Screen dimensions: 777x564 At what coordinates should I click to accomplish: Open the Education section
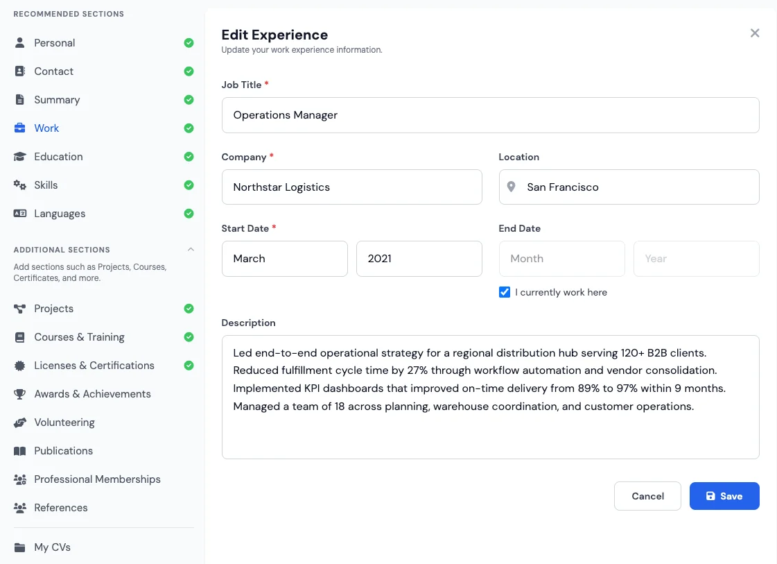[x=103, y=157]
